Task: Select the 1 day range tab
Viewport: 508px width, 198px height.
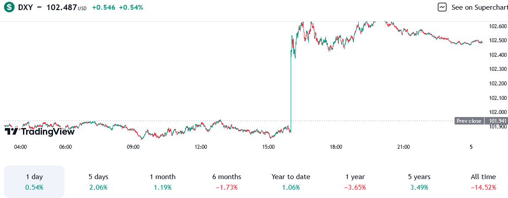Action: tap(34, 182)
